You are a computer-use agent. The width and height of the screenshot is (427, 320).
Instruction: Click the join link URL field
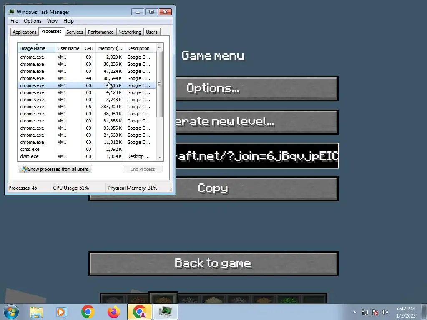tap(257, 156)
